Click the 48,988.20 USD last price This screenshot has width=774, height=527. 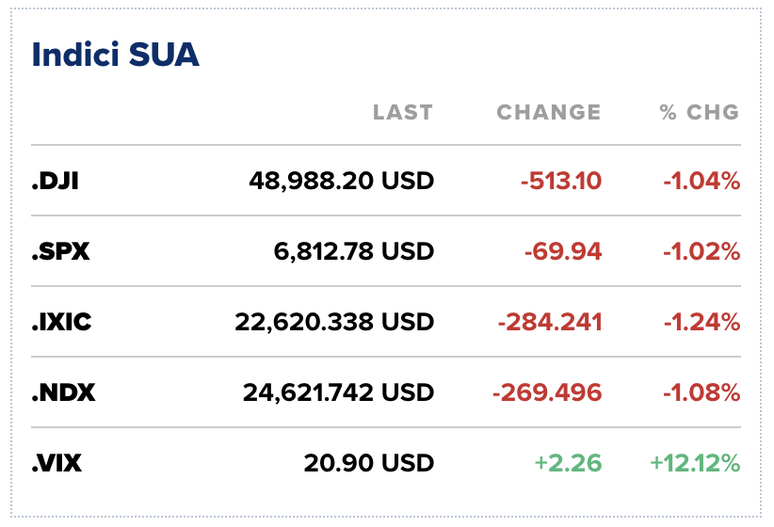341,180
